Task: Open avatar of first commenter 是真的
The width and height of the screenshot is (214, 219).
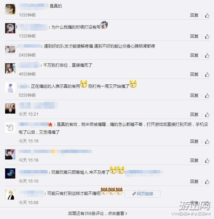Action: tap(10, 9)
